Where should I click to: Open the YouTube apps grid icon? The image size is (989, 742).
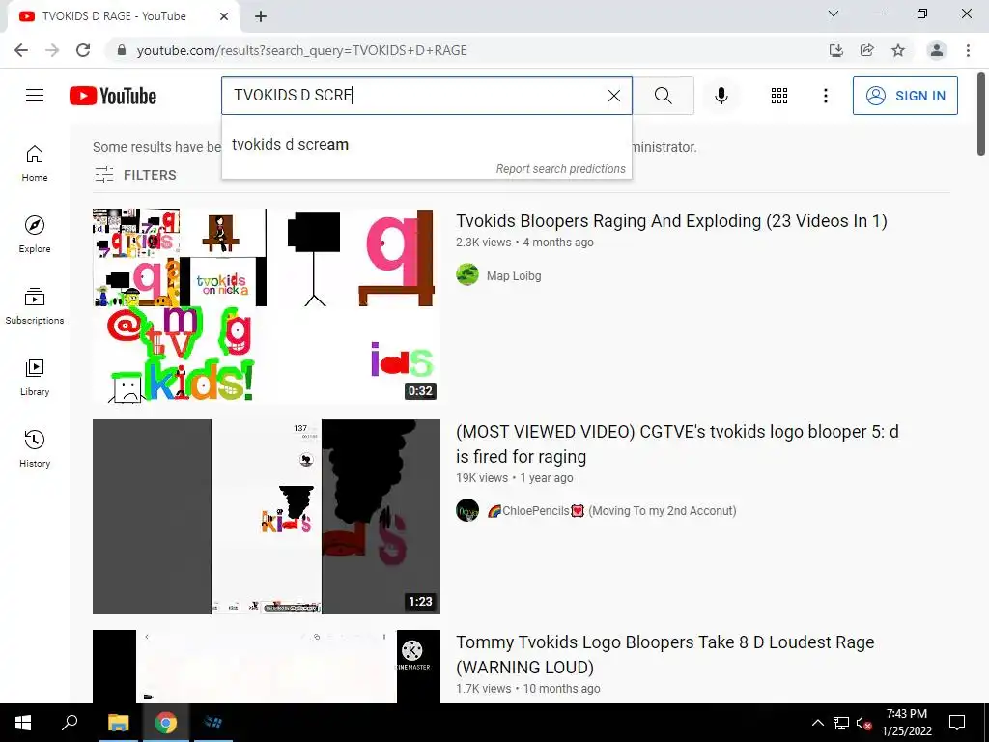click(x=779, y=96)
